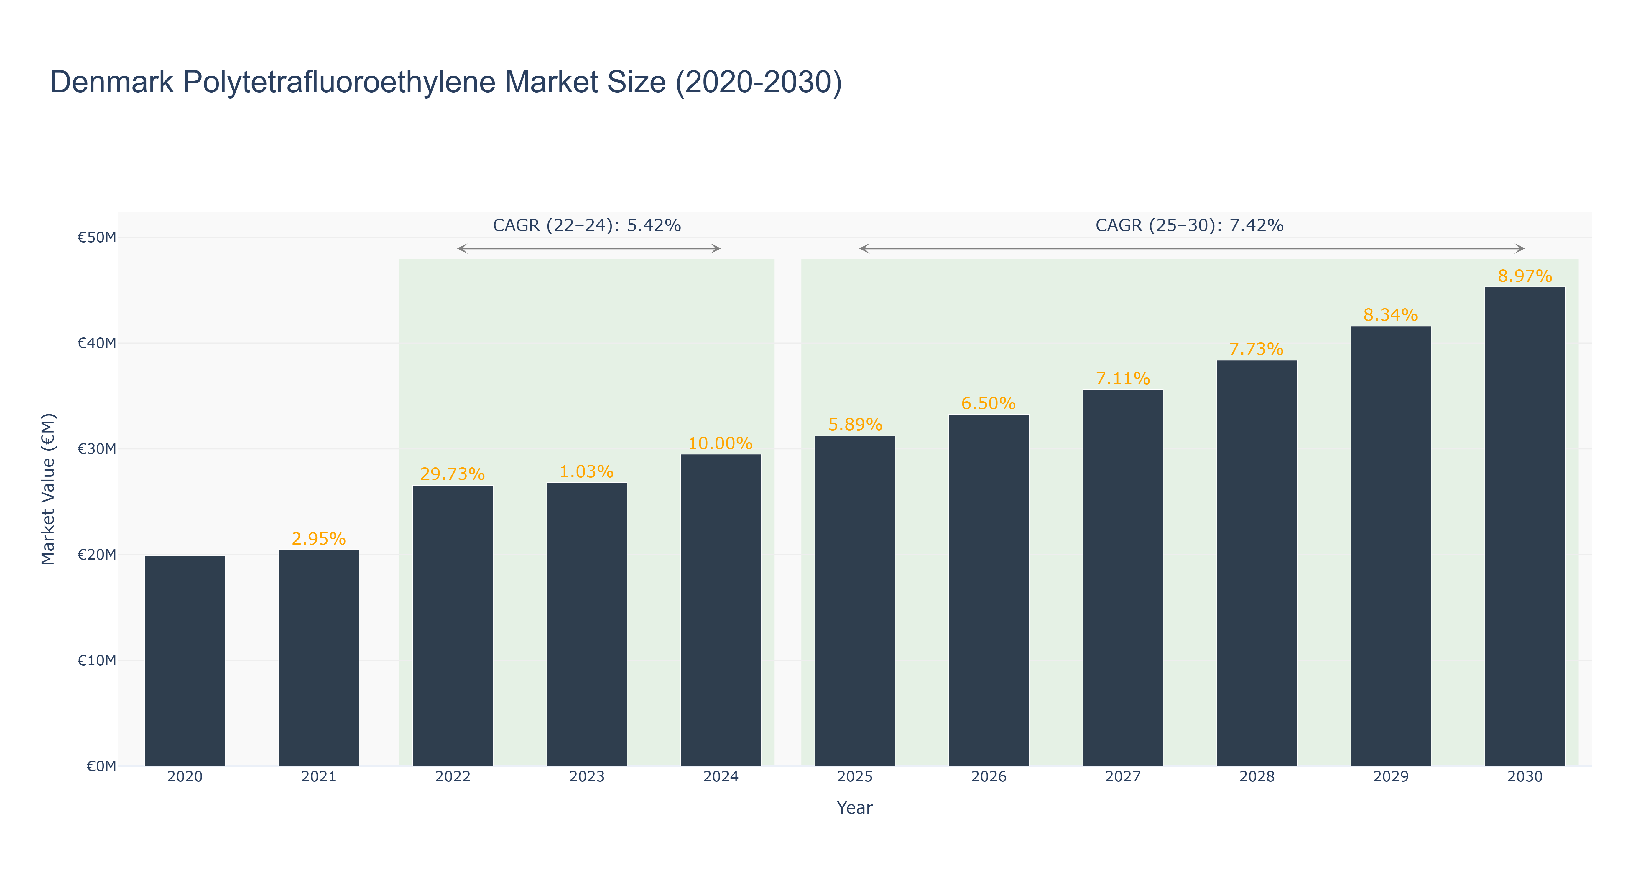
Task: Click the '2020' x-axis label
Action: point(185,777)
